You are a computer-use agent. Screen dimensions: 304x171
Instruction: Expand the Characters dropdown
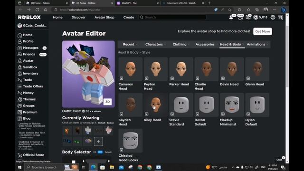155,44
